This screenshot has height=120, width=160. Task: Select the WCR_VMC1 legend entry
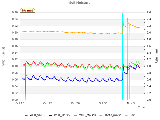pyautogui.click(x=35, y=115)
